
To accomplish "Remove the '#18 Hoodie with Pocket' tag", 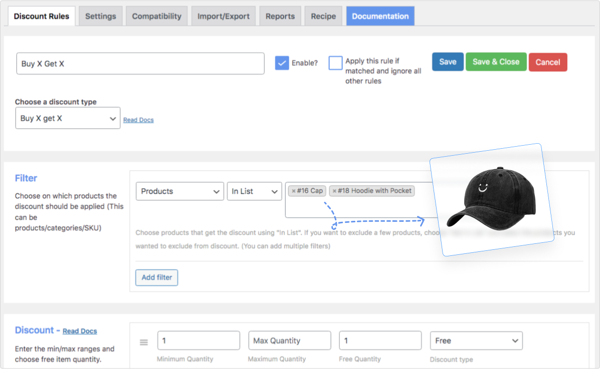I will 334,191.
